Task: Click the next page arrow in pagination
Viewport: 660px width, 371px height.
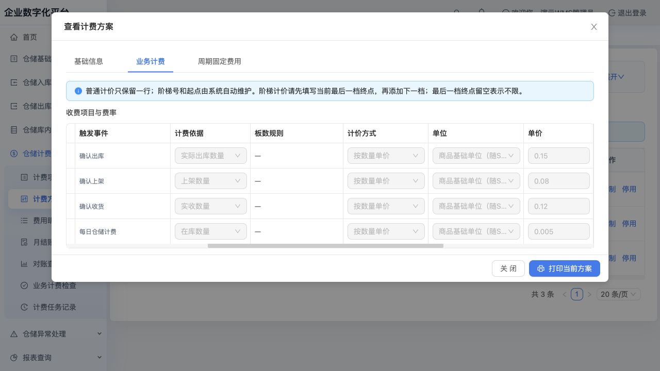Action: [589, 294]
